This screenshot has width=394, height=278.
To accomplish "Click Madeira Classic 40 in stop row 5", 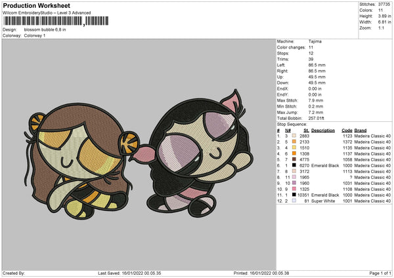I will coord(372,159).
